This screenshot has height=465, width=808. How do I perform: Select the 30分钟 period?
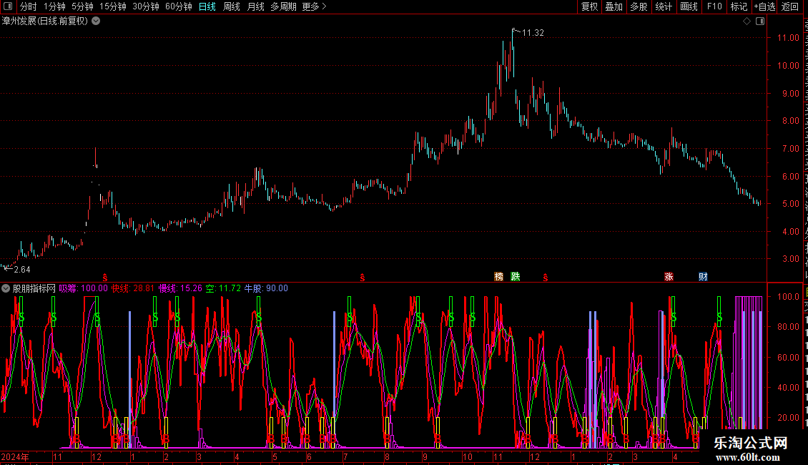point(146,6)
